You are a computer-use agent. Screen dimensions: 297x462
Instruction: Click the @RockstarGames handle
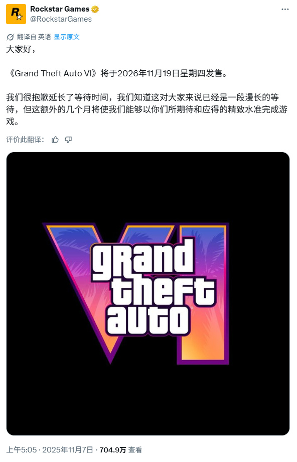[x=61, y=19]
